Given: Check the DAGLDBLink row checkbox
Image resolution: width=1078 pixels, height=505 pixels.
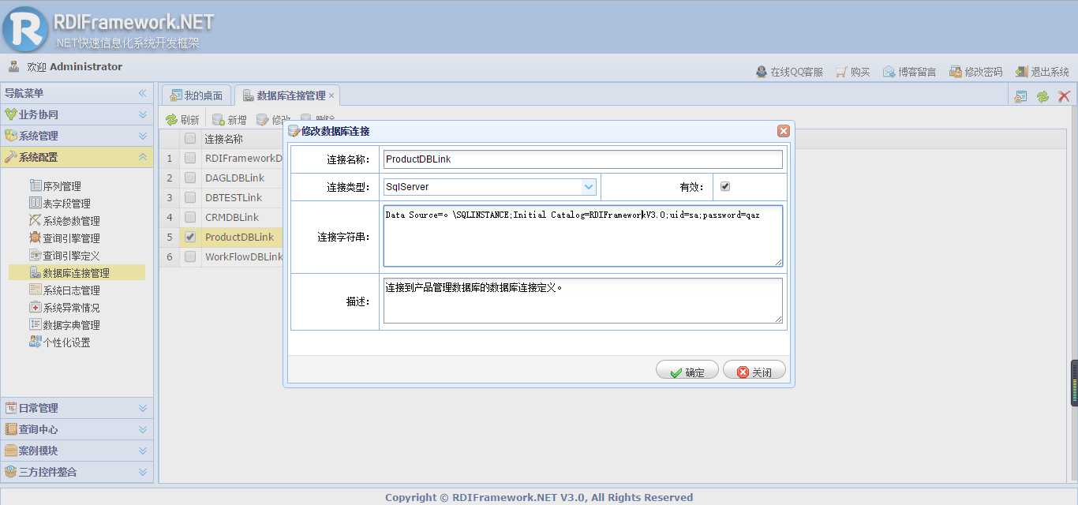Looking at the screenshot, I should tap(190, 178).
